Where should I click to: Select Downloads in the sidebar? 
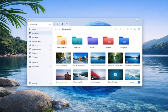point(36,41)
